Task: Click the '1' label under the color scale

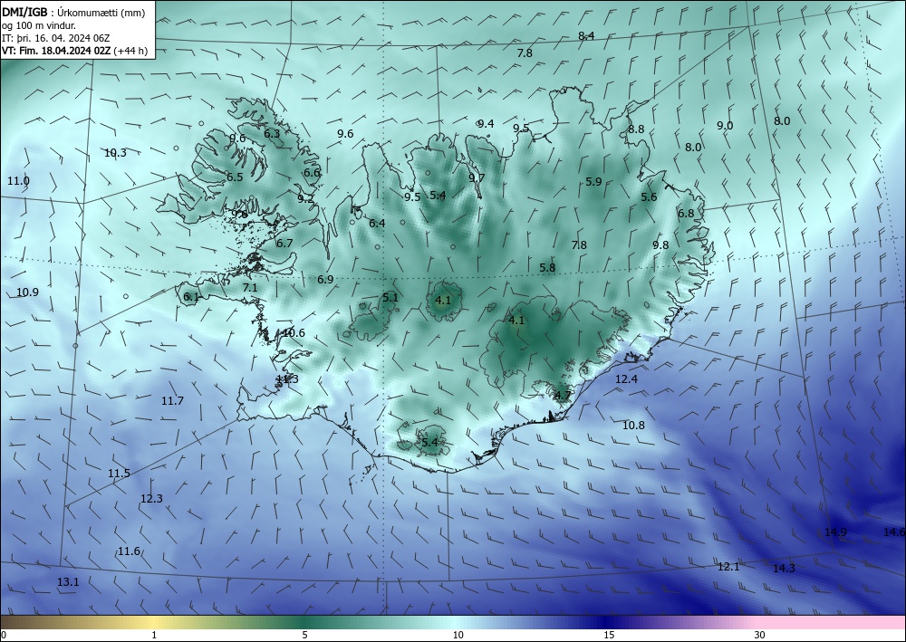Action: 154,635
